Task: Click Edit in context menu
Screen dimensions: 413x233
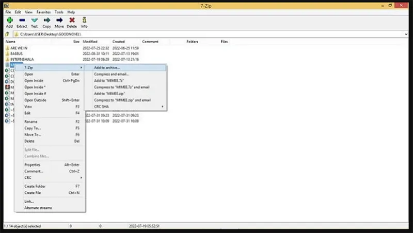Action: 50,113
